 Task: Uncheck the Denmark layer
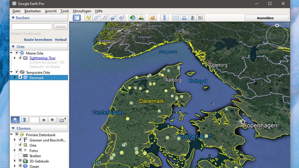click(20, 77)
